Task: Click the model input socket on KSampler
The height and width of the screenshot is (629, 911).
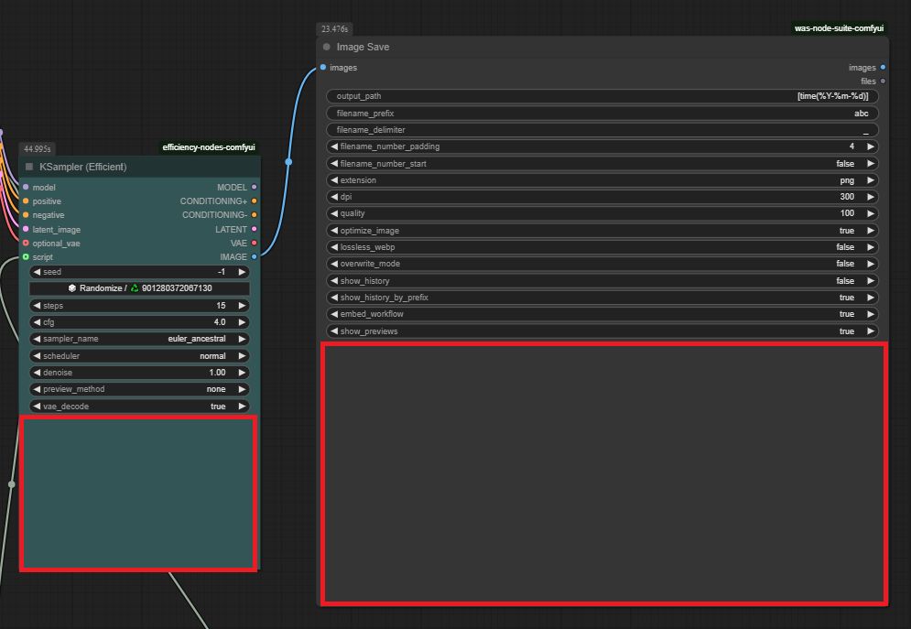Action: 26,187
